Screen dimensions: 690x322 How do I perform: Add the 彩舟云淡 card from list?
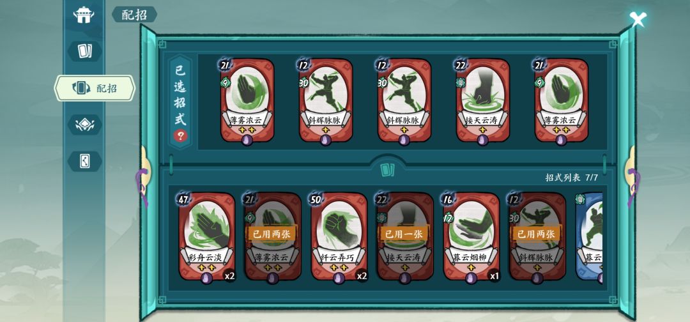pyautogui.click(x=206, y=236)
